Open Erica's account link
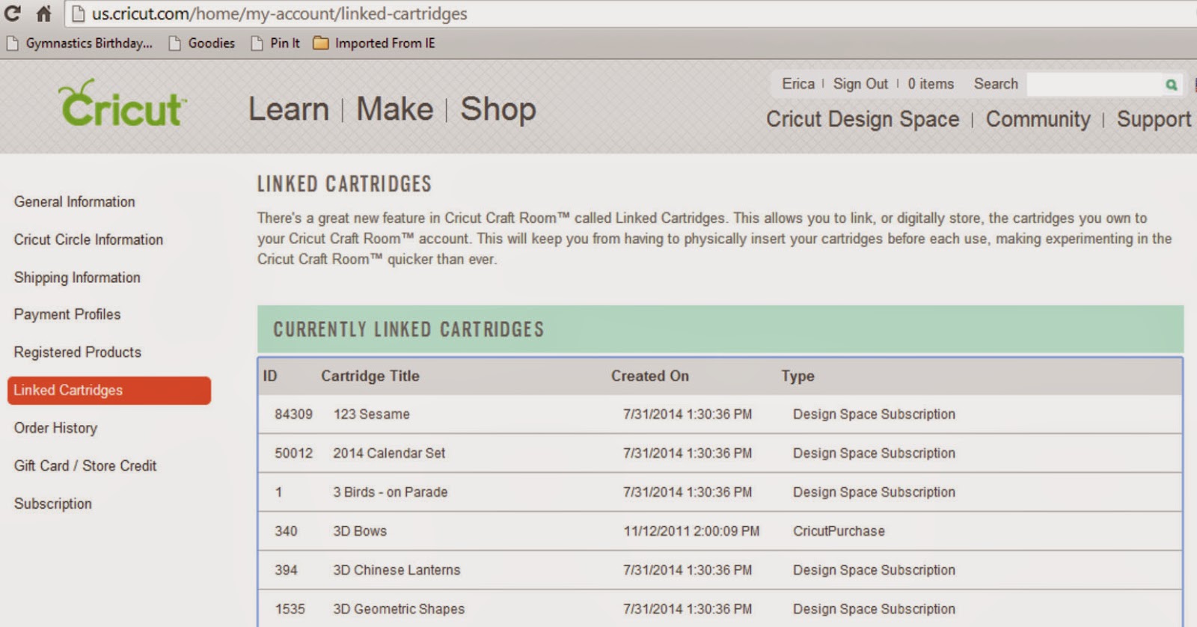1197x627 pixels. (798, 84)
